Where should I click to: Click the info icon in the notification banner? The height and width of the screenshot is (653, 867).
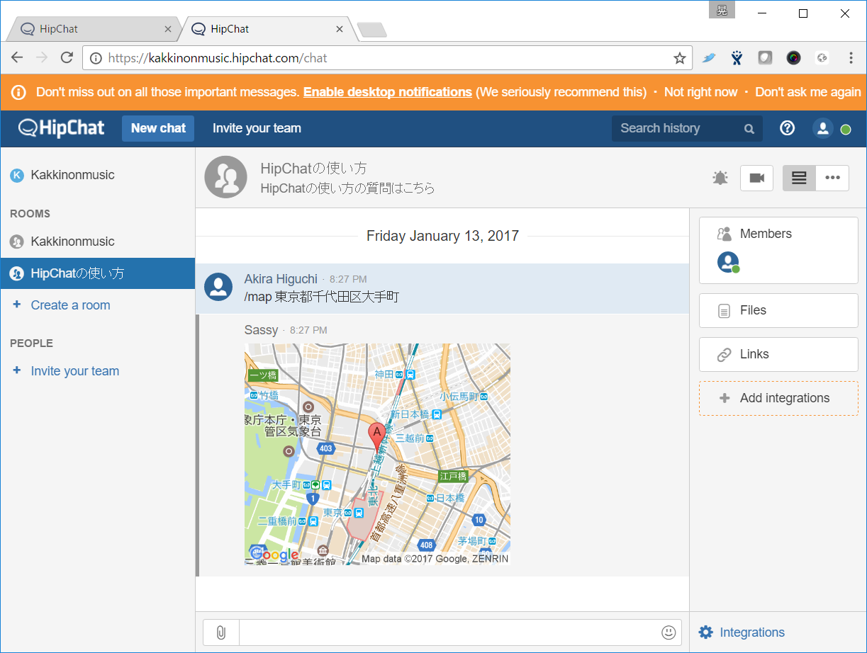(19, 92)
